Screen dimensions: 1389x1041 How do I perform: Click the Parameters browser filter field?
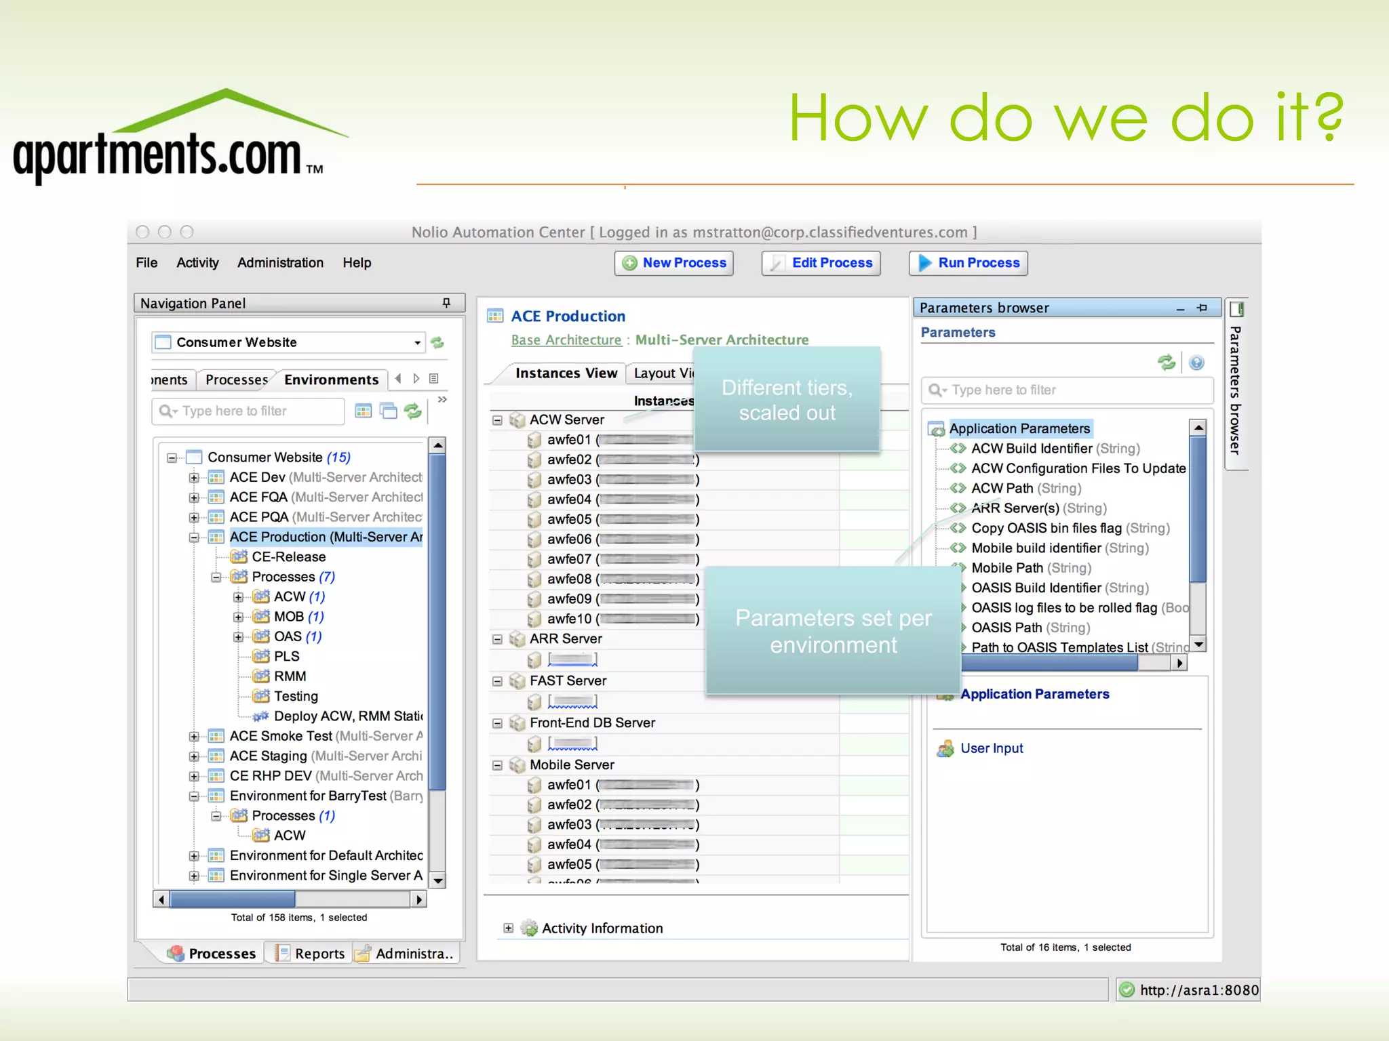point(1067,390)
